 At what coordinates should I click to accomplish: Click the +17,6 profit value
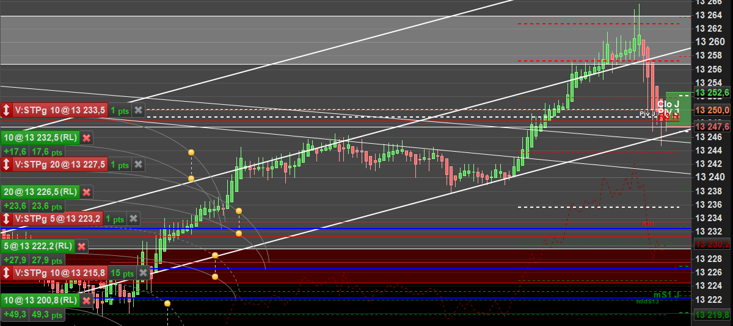(x=15, y=152)
